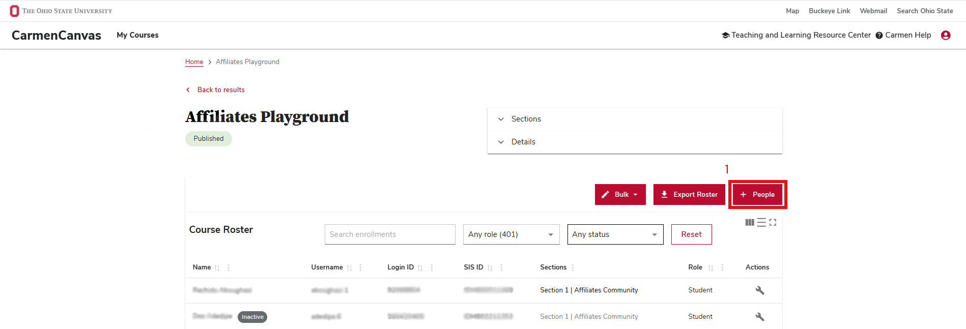Open the user account profile icon

point(946,35)
